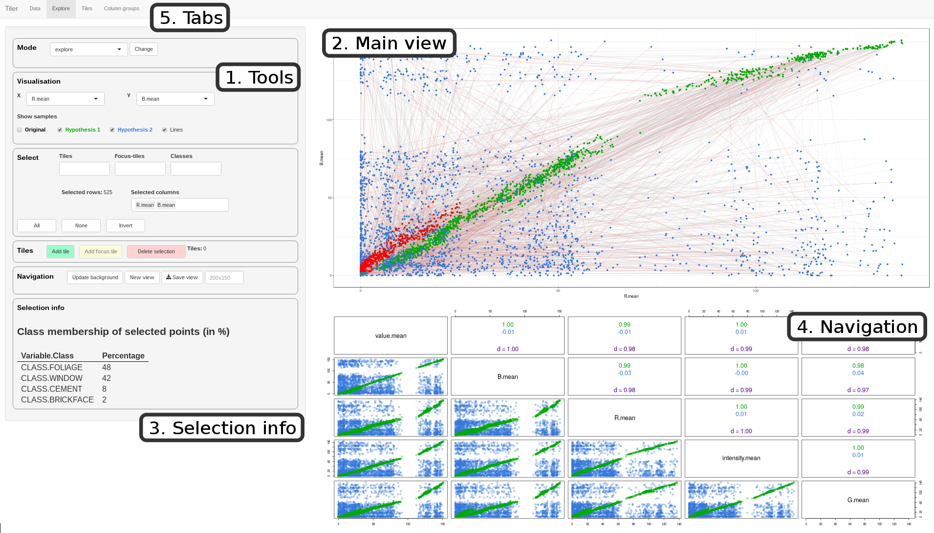Viewport: 934px width, 533px height.
Task: Click the green Add tile button
Action: [x=61, y=251]
